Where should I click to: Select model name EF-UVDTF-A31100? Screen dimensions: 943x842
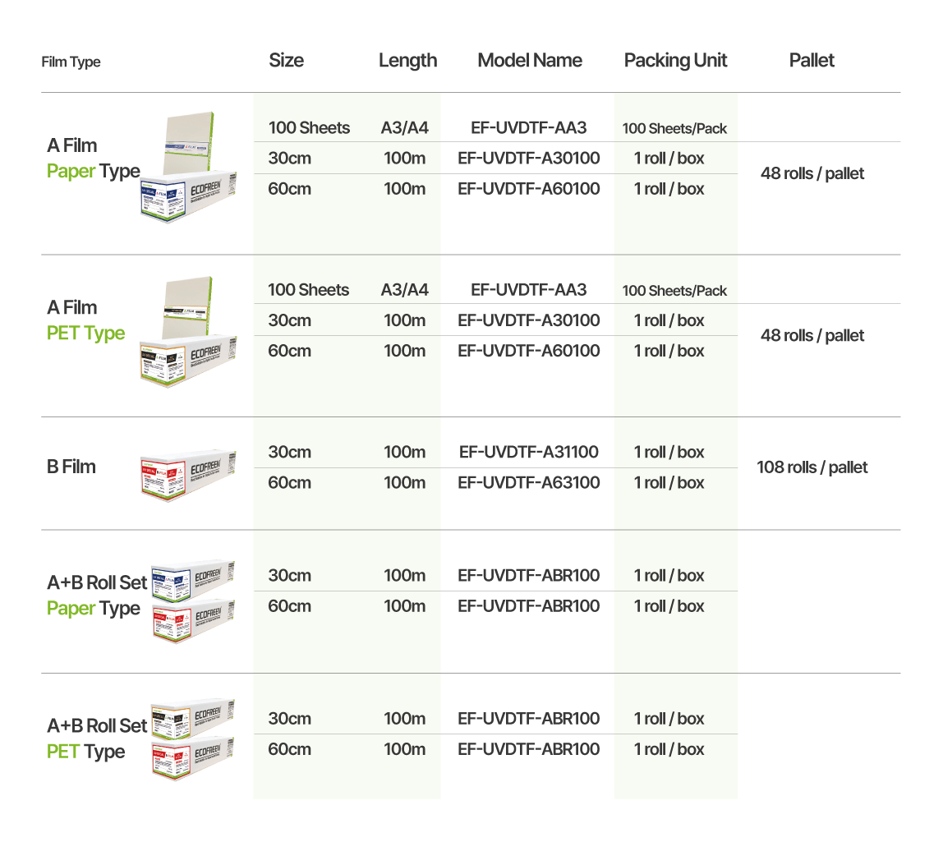[x=529, y=452]
